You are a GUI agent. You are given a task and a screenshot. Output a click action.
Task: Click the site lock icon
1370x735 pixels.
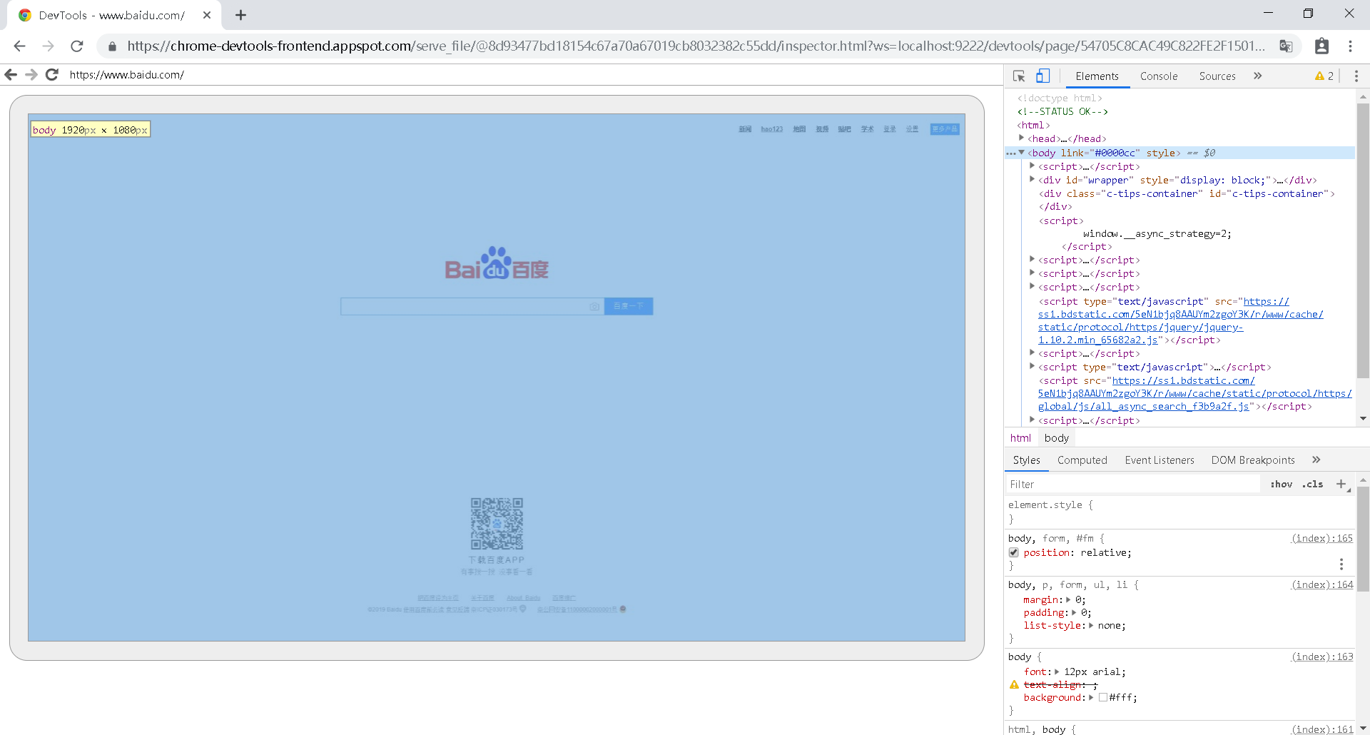(x=112, y=46)
